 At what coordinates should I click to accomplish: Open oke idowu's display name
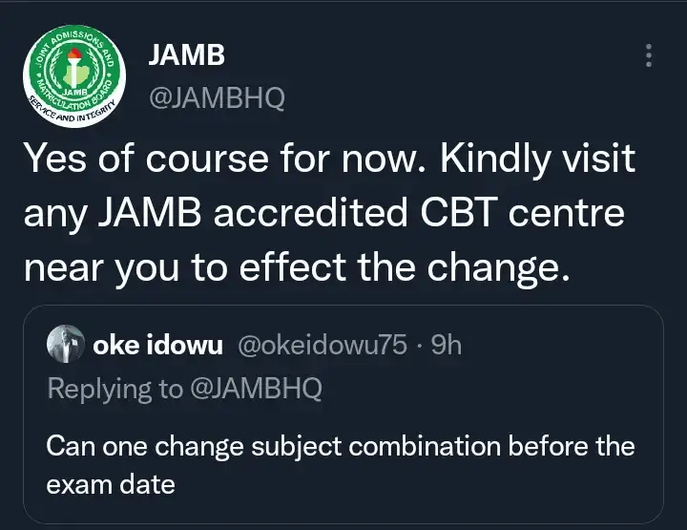(x=157, y=345)
